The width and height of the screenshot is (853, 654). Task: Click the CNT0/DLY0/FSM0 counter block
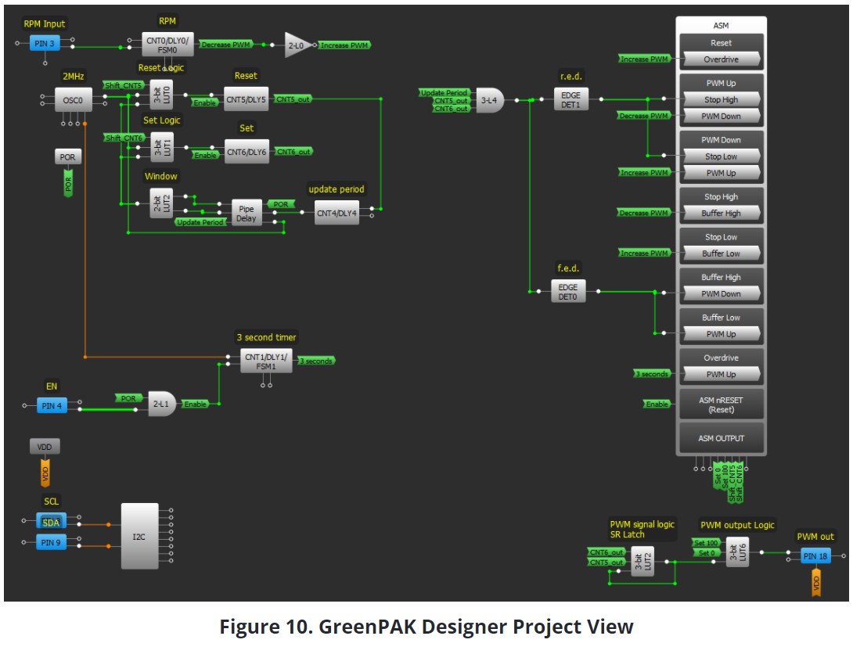pyautogui.click(x=167, y=45)
